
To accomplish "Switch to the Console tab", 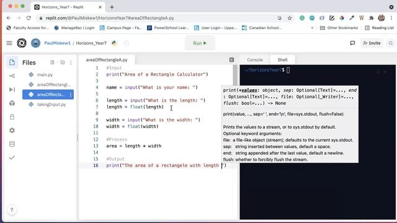I will 255,59.
